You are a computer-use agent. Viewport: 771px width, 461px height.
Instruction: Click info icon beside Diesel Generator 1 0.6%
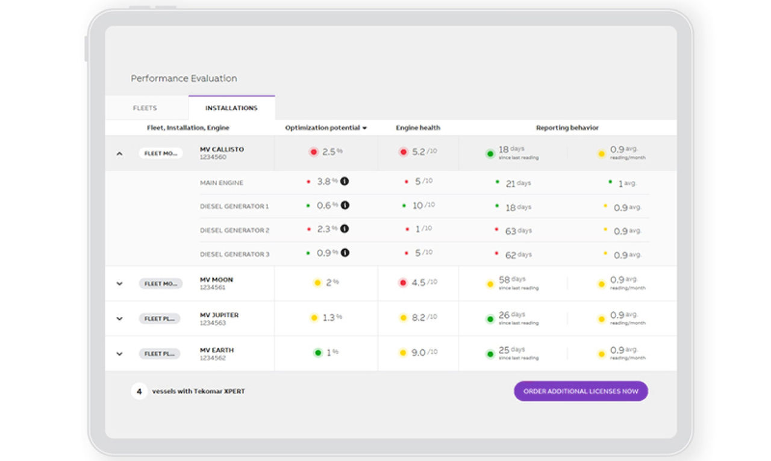point(345,206)
